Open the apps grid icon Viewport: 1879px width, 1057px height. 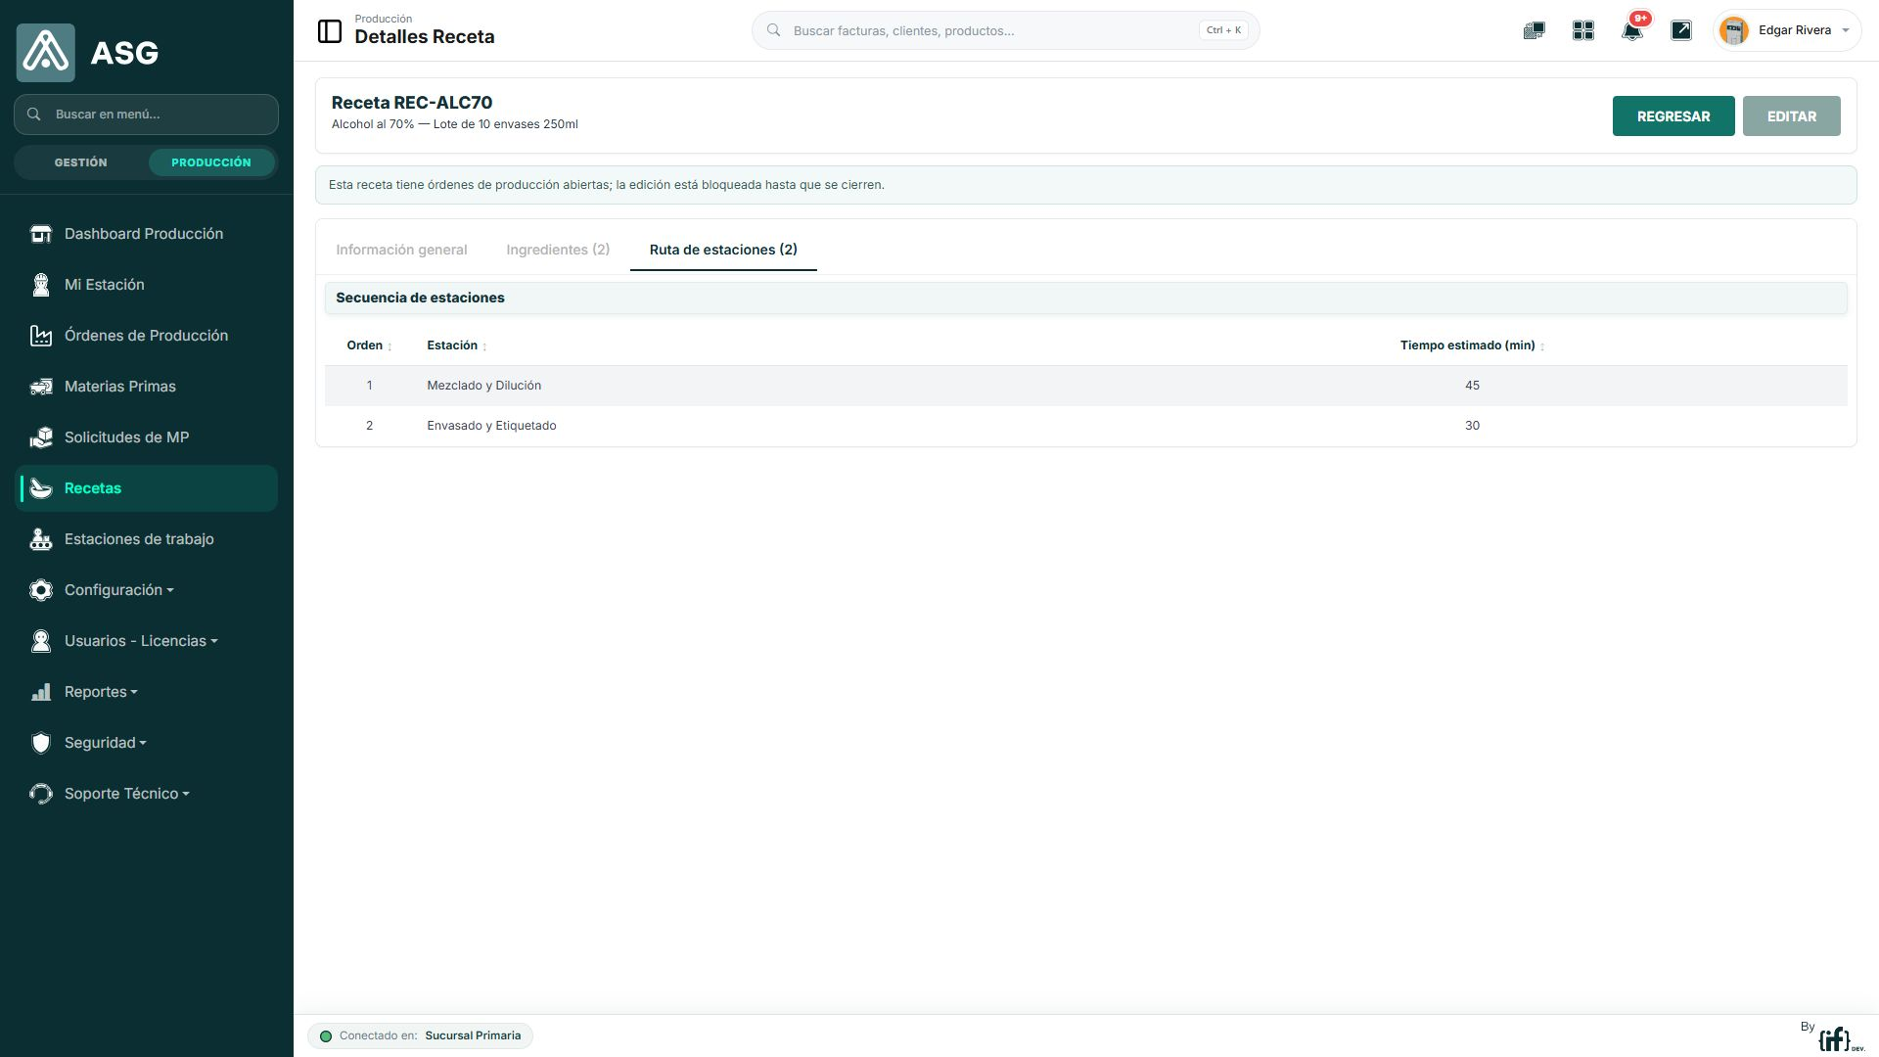pos(1583,30)
